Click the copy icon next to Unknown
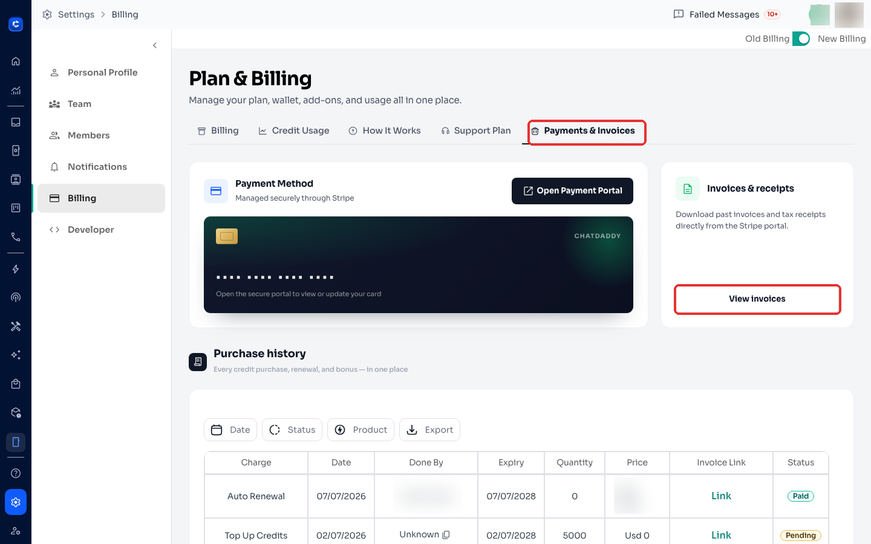Viewport: 871px width, 544px height. [446, 535]
